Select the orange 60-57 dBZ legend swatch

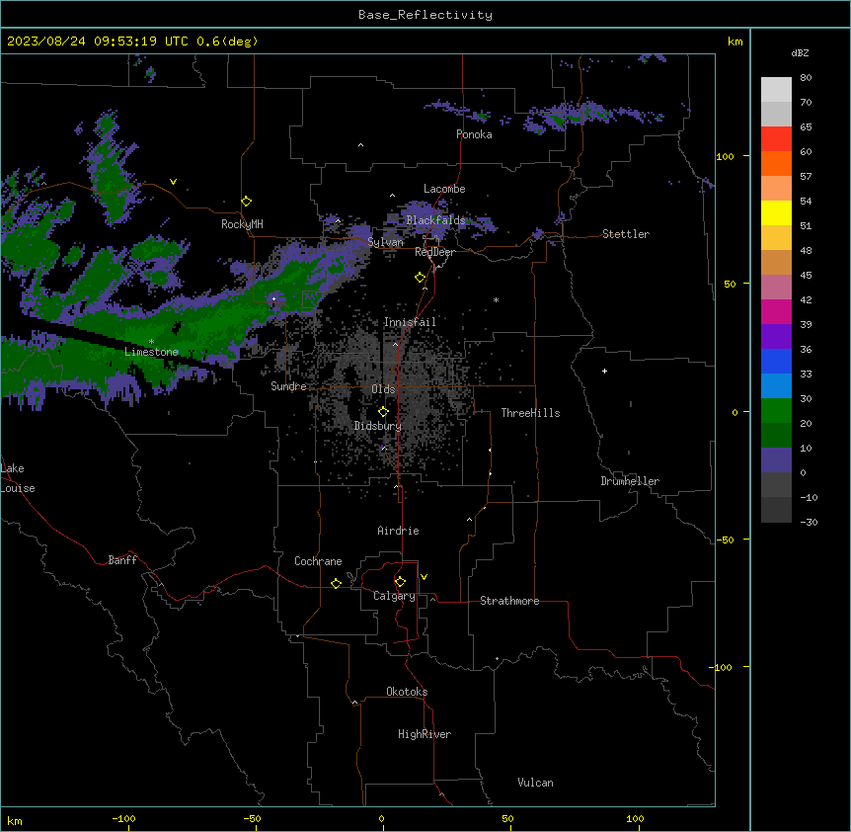click(776, 163)
